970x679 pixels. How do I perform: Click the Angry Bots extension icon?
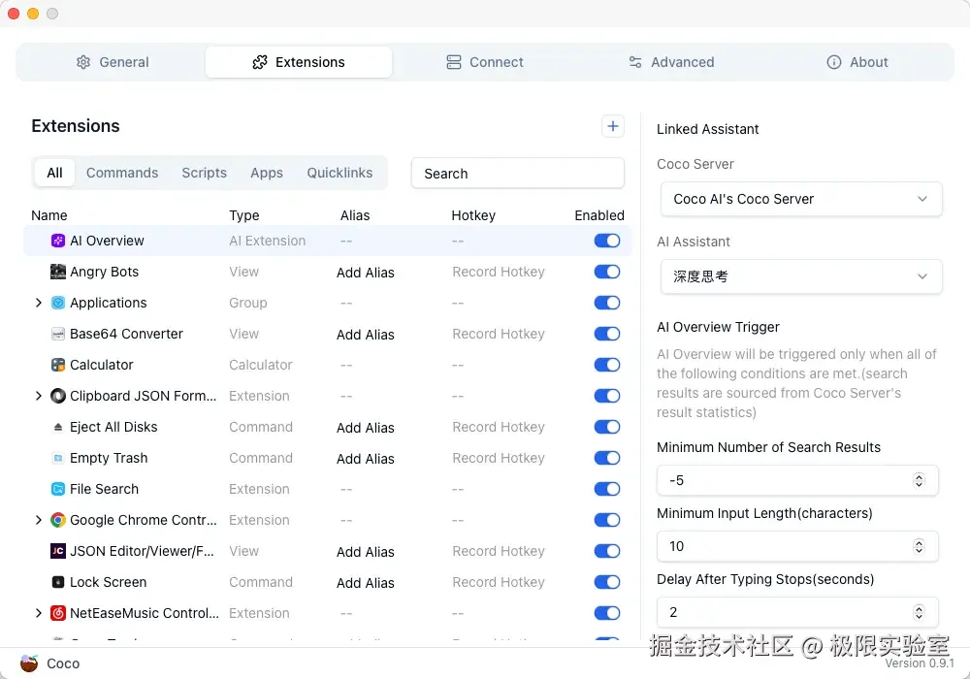[x=58, y=272]
